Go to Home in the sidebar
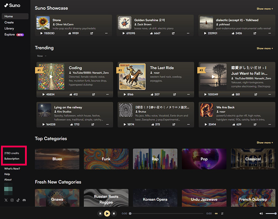This screenshot has width=278, height=219. 15,16
